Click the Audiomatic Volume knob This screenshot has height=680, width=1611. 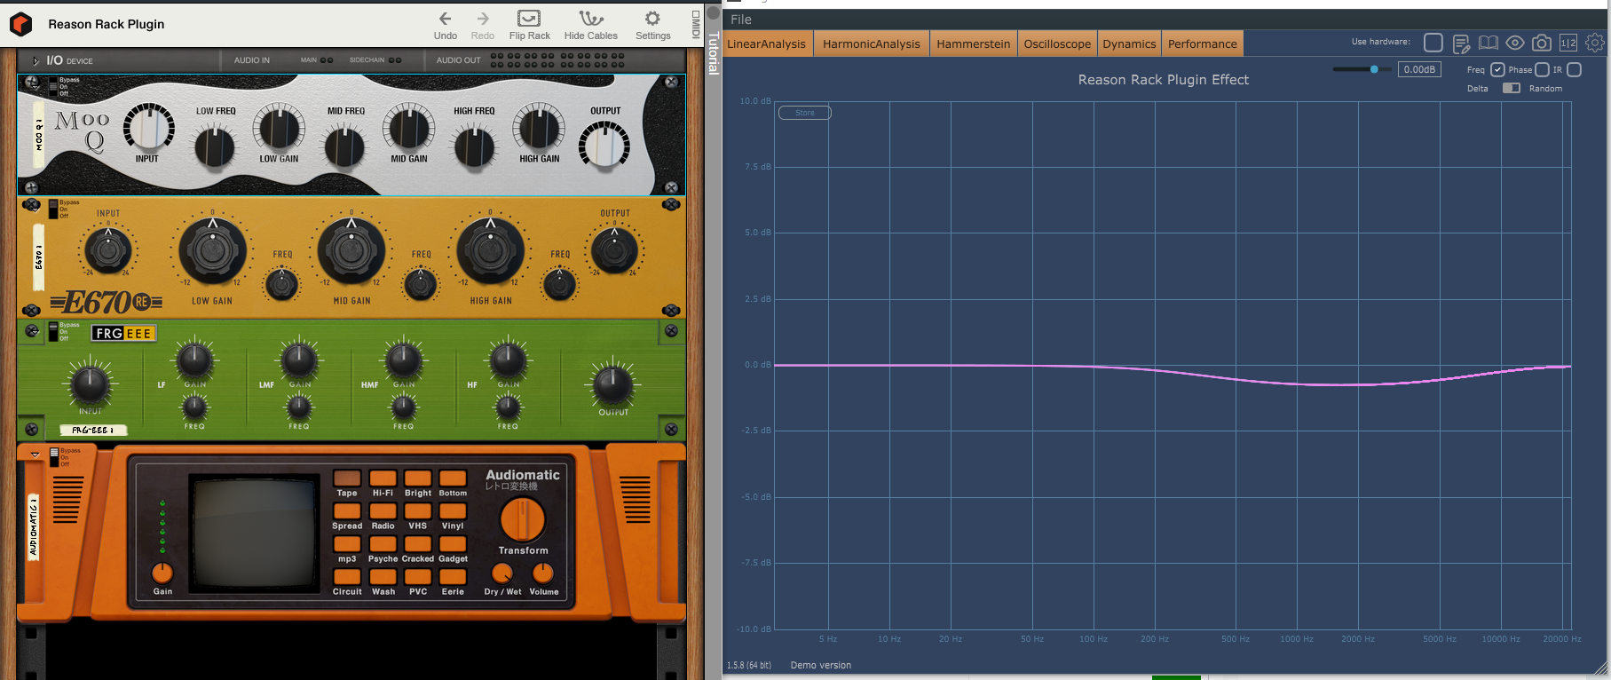(x=543, y=573)
